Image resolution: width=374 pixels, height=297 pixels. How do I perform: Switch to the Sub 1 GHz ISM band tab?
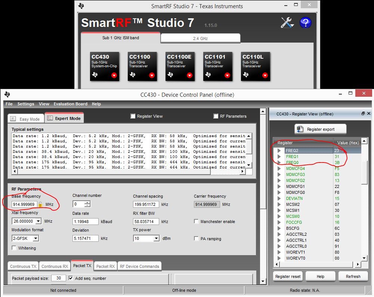coord(121,38)
